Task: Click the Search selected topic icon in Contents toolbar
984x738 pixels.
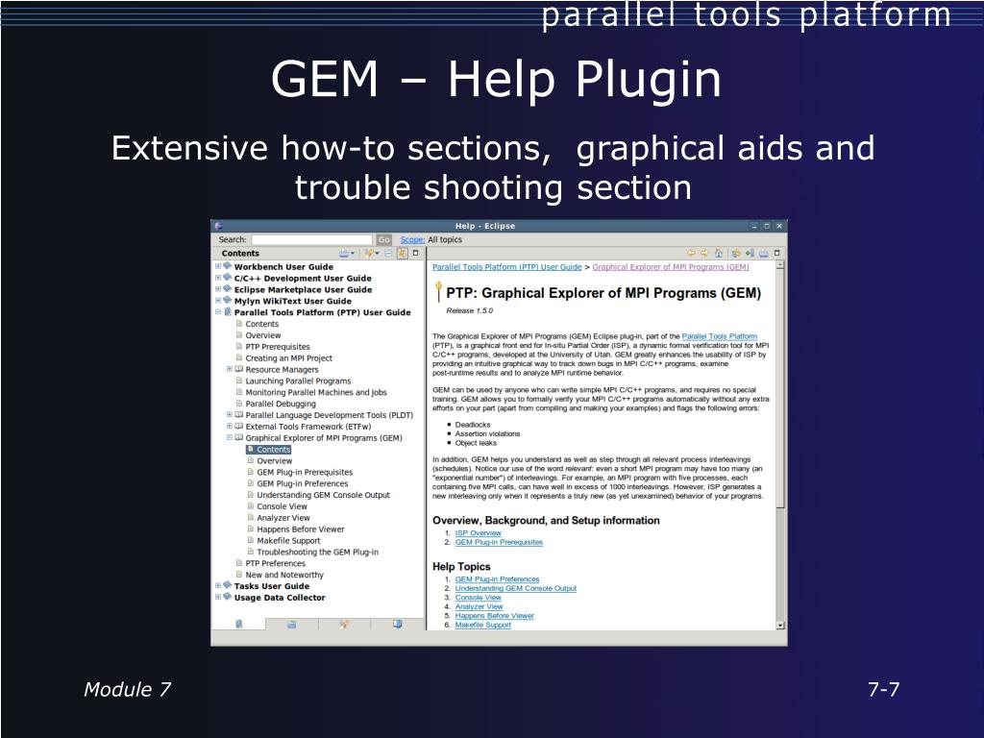Action: (368, 254)
